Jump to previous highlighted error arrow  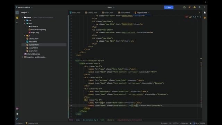pyautogui.click(x=198, y=17)
